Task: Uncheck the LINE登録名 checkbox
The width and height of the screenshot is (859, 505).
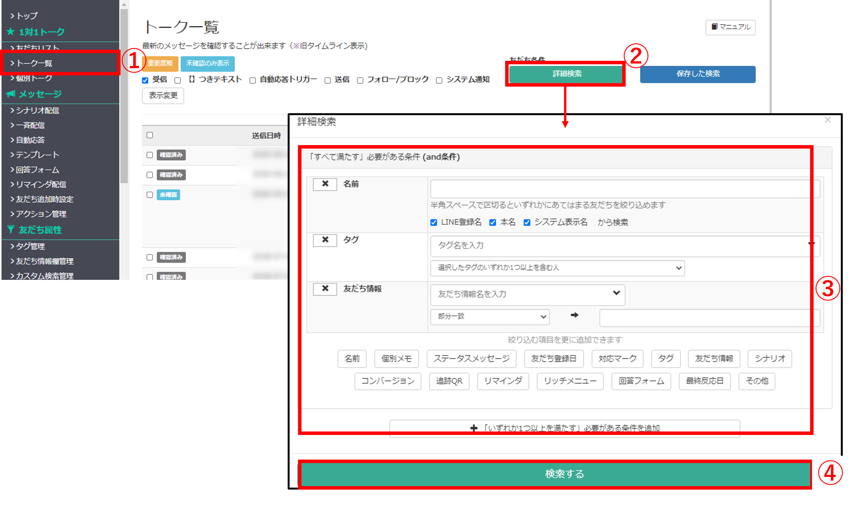Action: click(x=434, y=222)
